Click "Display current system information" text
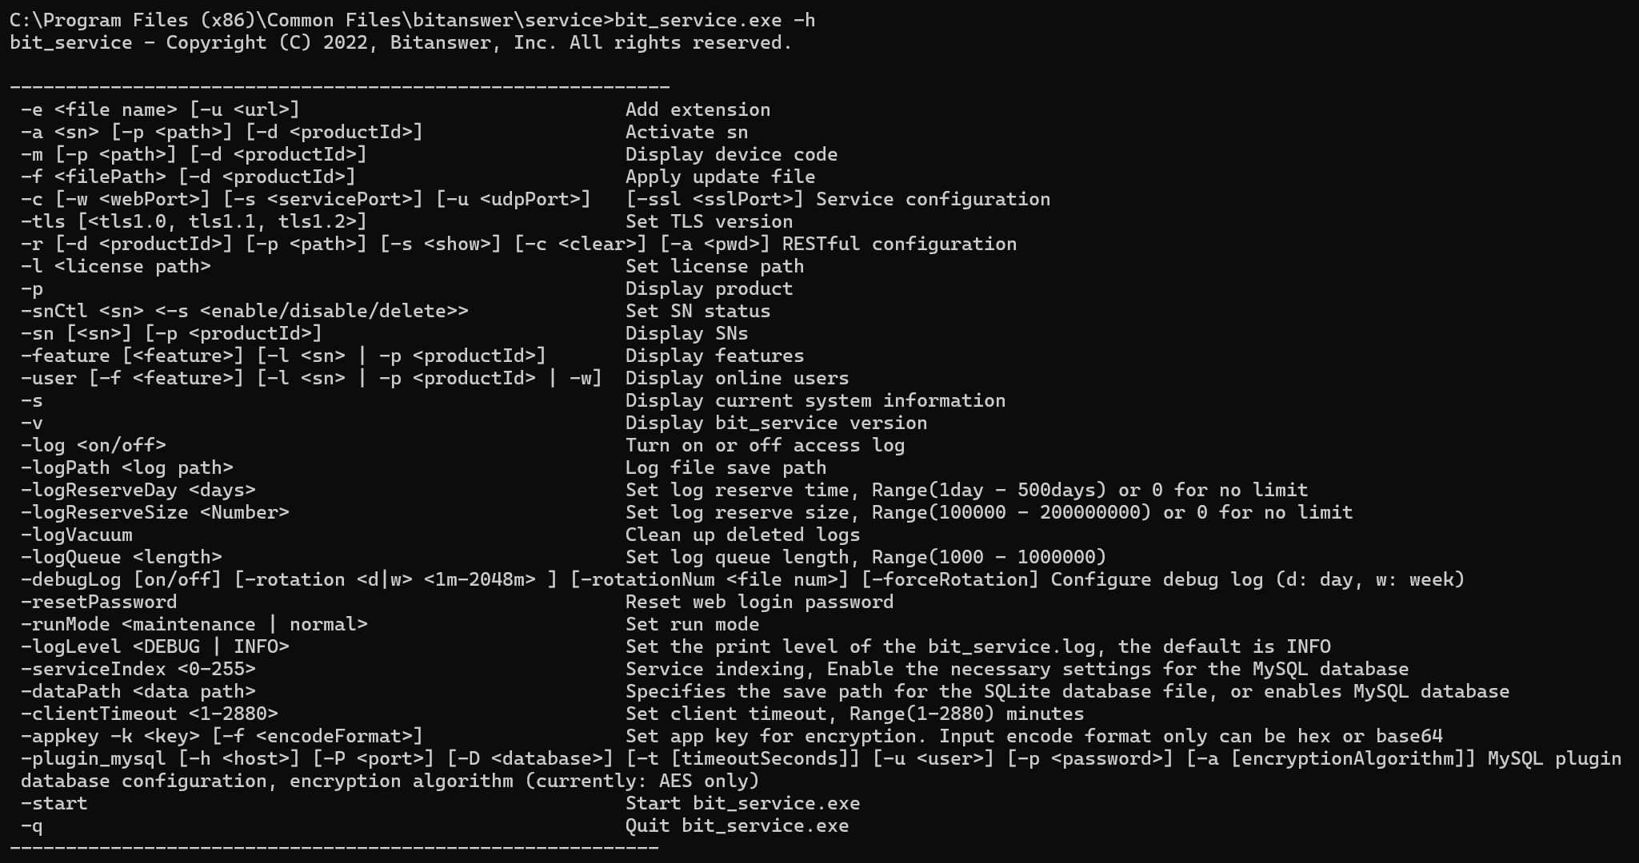This screenshot has height=863, width=1639. tap(815, 400)
